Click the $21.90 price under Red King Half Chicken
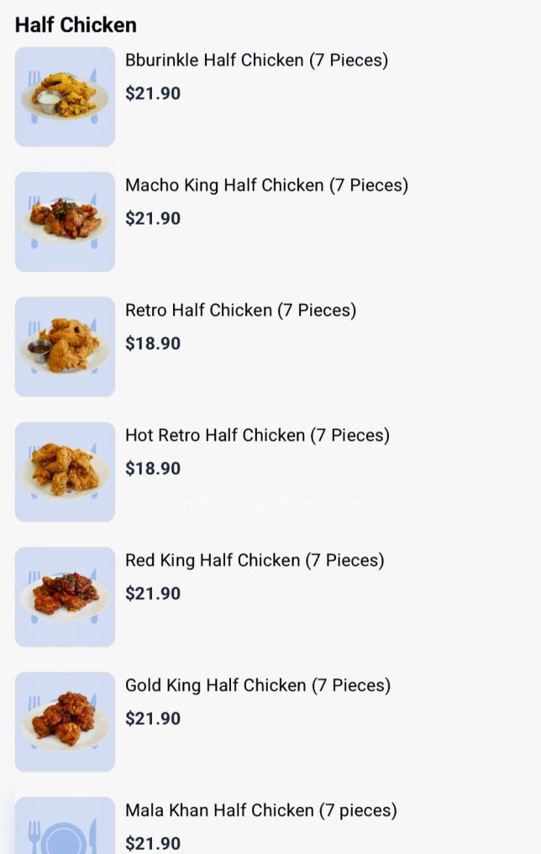The image size is (541, 854). (153, 594)
